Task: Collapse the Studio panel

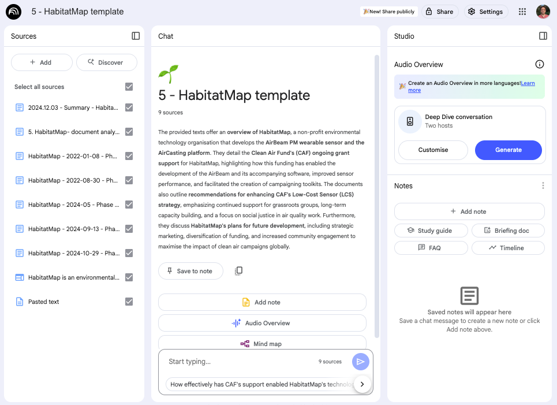Action: point(543,36)
